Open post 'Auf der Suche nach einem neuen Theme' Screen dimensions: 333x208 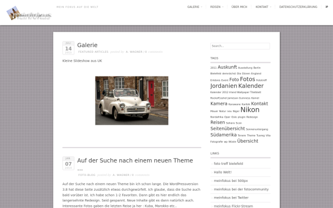pyautogui.click(x=135, y=164)
